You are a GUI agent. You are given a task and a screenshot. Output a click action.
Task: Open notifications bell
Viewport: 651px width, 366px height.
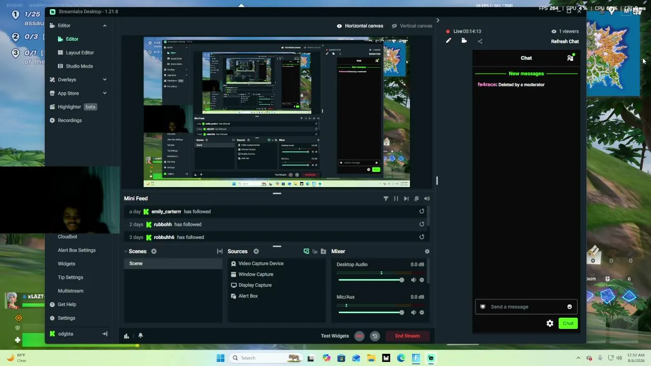tap(140, 336)
